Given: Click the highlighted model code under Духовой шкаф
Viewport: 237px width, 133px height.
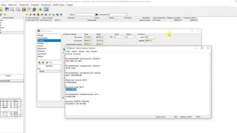Looking at the screenshot, I should (x=71, y=89).
